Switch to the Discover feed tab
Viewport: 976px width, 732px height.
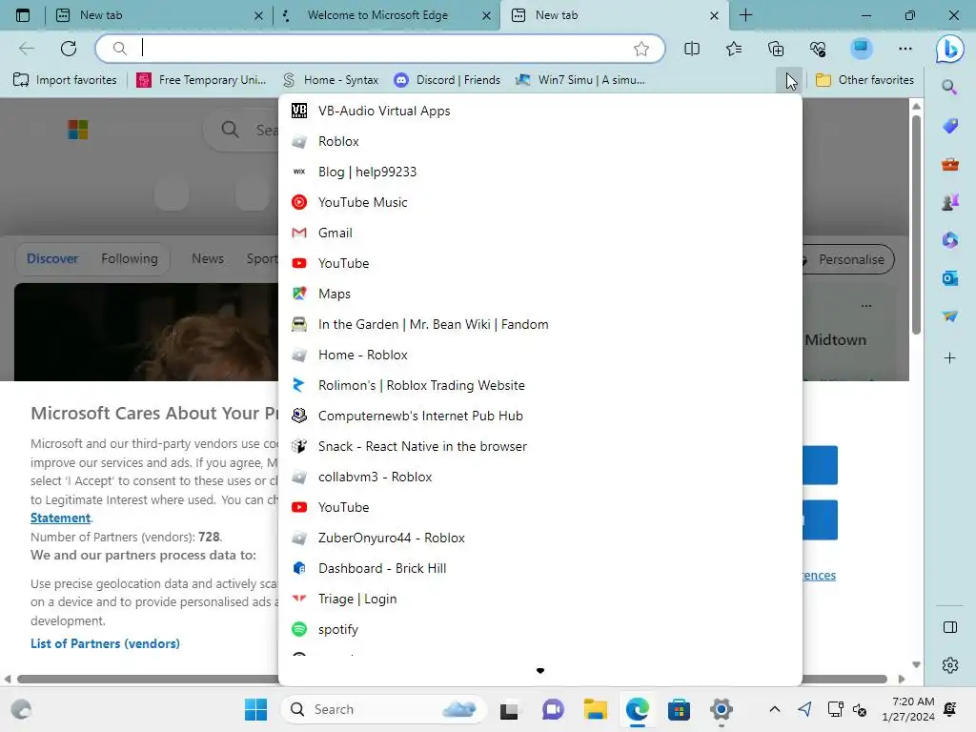pos(52,258)
